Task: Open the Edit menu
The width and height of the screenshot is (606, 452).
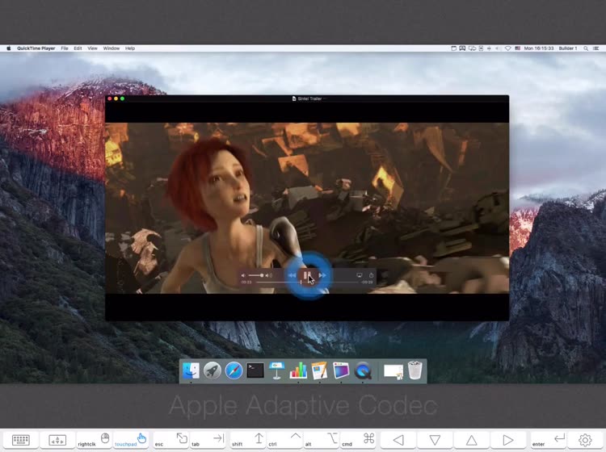Action: [78, 48]
